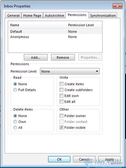
Task: Enable the Create items checkbox
Action: (x=61, y=84)
